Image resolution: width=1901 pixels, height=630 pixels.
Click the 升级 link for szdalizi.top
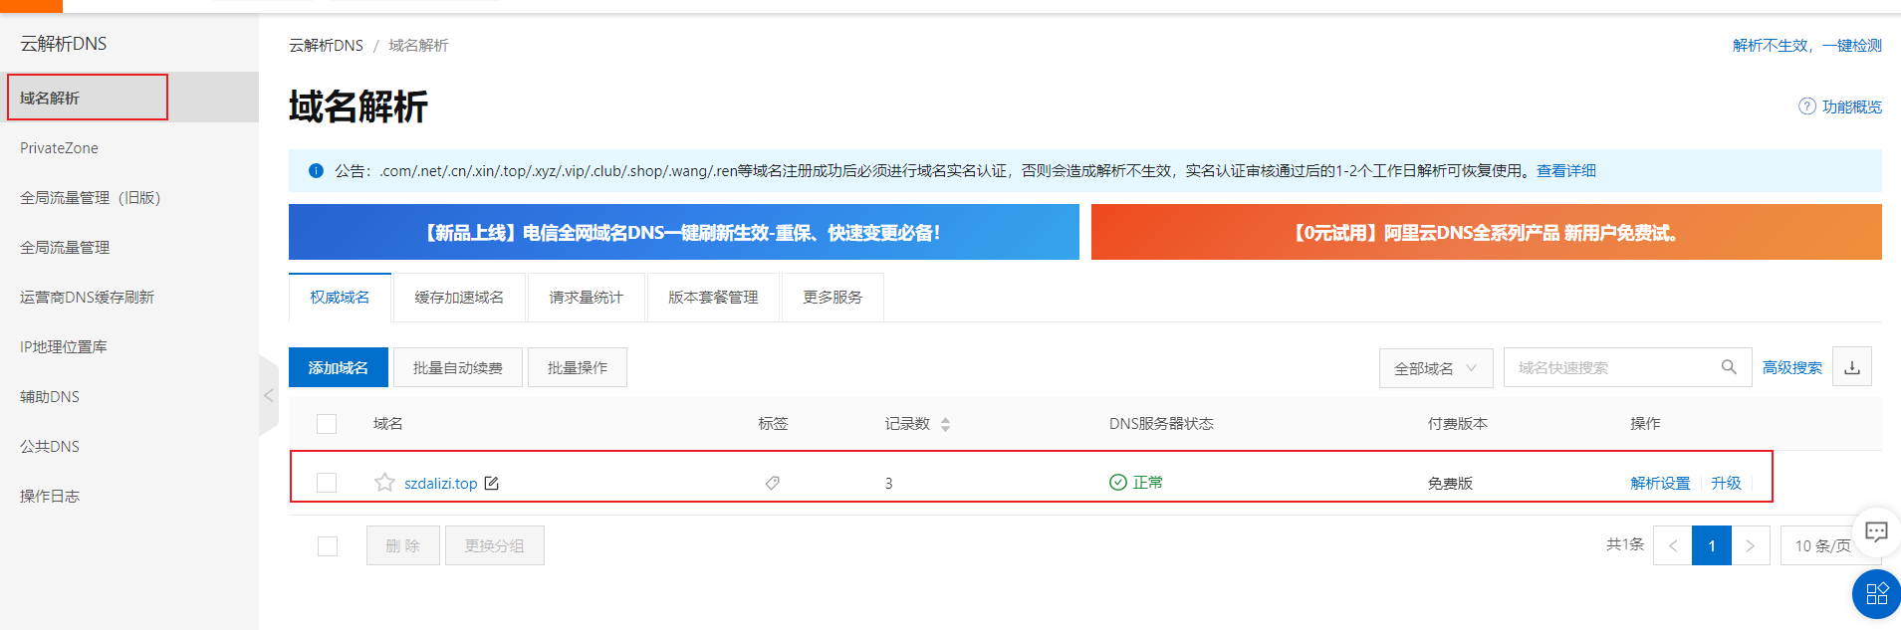click(x=1726, y=483)
